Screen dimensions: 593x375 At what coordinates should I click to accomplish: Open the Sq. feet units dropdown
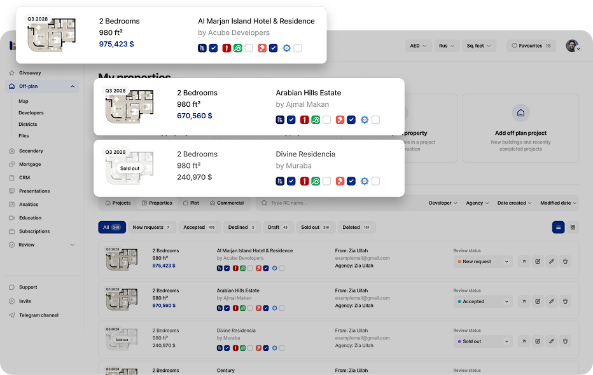pyautogui.click(x=478, y=46)
